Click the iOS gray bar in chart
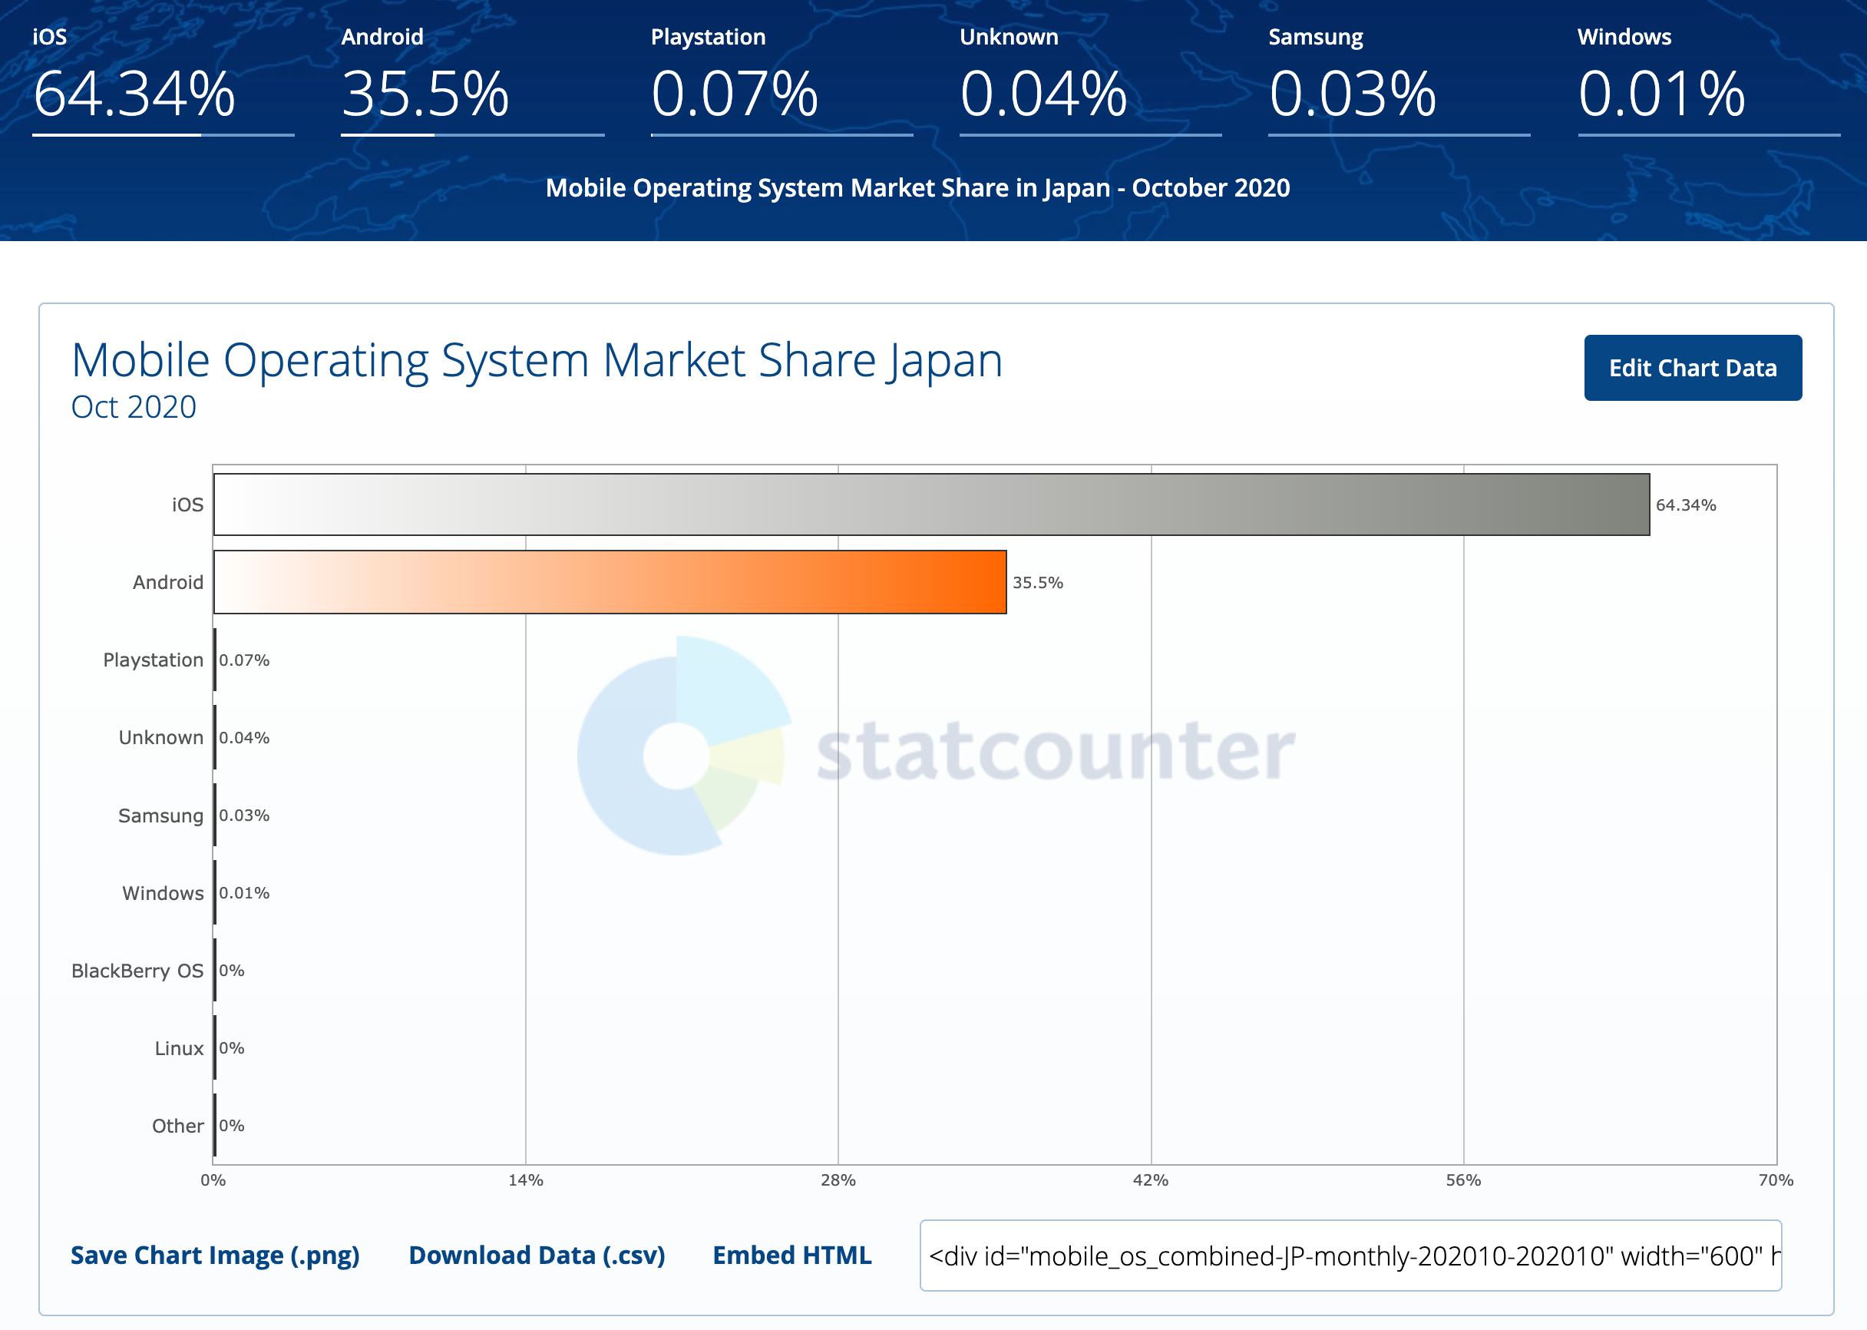This screenshot has width=1867, height=1330. point(930,505)
